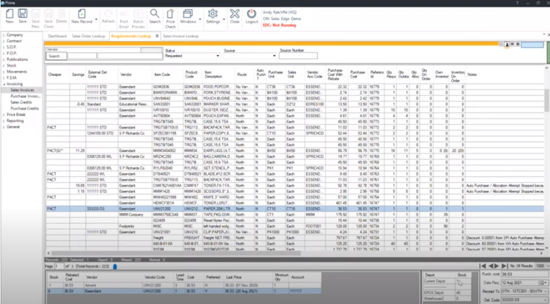The width and height of the screenshot is (550, 304).
Task: Go to last results page arrow
Action: (504, 266)
